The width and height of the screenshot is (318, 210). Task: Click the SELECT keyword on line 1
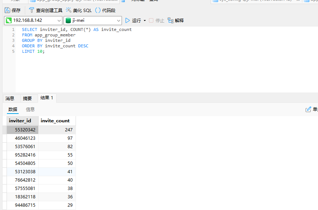point(30,29)
